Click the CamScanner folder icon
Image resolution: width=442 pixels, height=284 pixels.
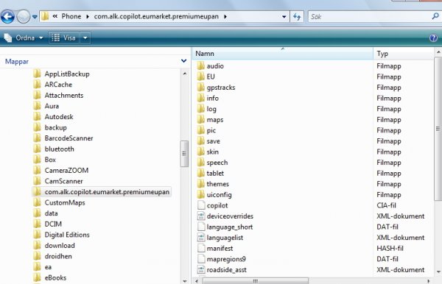[38, 181]
